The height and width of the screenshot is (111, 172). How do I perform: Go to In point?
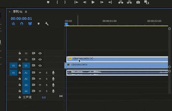point(76,2)
